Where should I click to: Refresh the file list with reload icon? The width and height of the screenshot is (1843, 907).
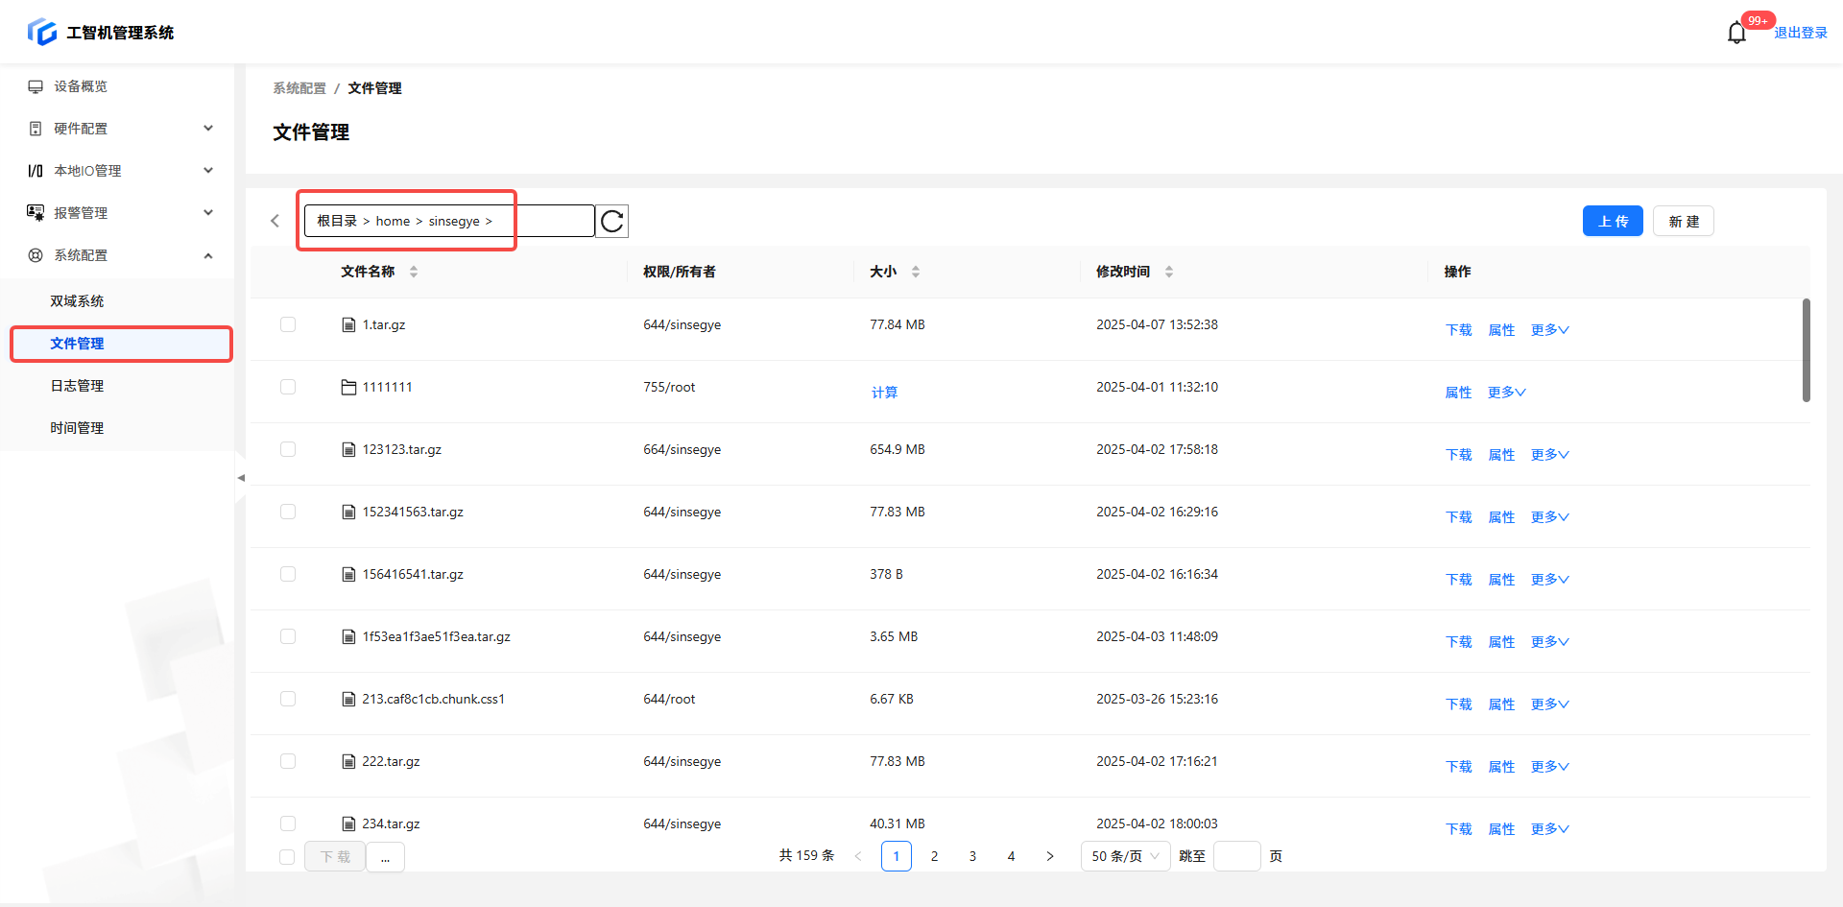(x=611, y=222)
